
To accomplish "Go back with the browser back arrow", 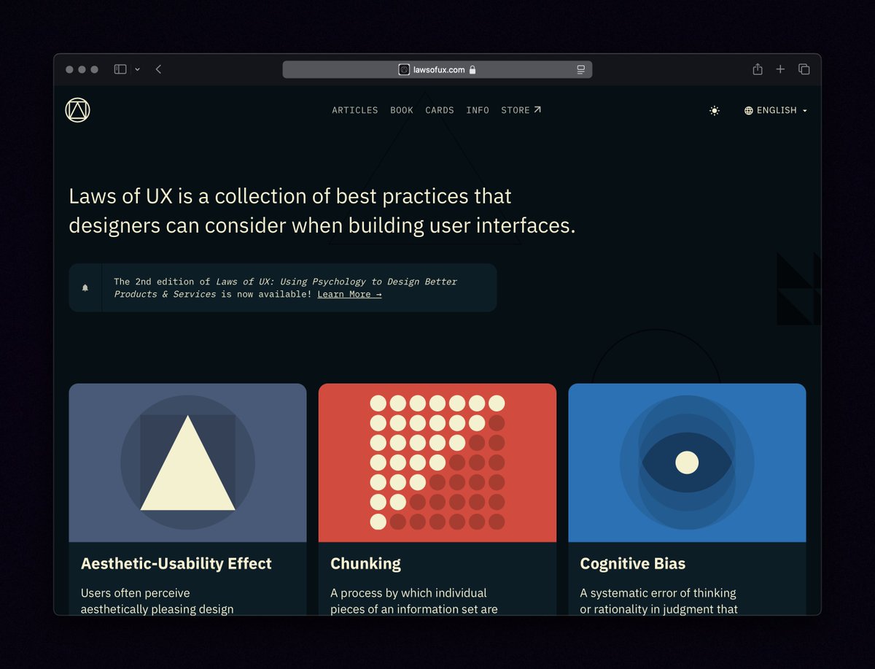I will coord(158,69).
